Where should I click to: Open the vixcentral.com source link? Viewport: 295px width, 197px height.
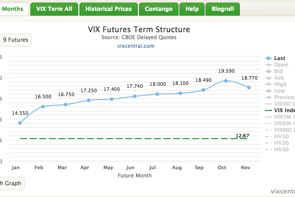coord(136,46)
